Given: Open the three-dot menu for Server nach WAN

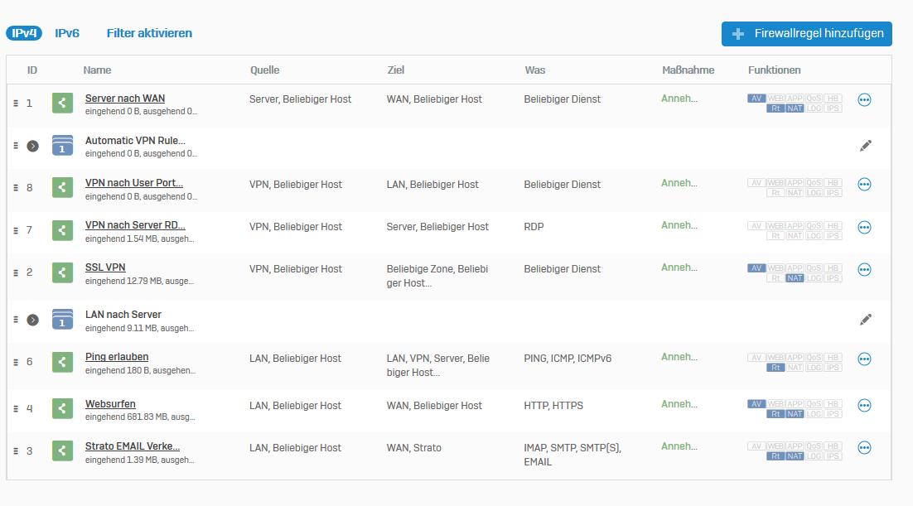Looking at the screenshot, I should click(x=864, y=99).
